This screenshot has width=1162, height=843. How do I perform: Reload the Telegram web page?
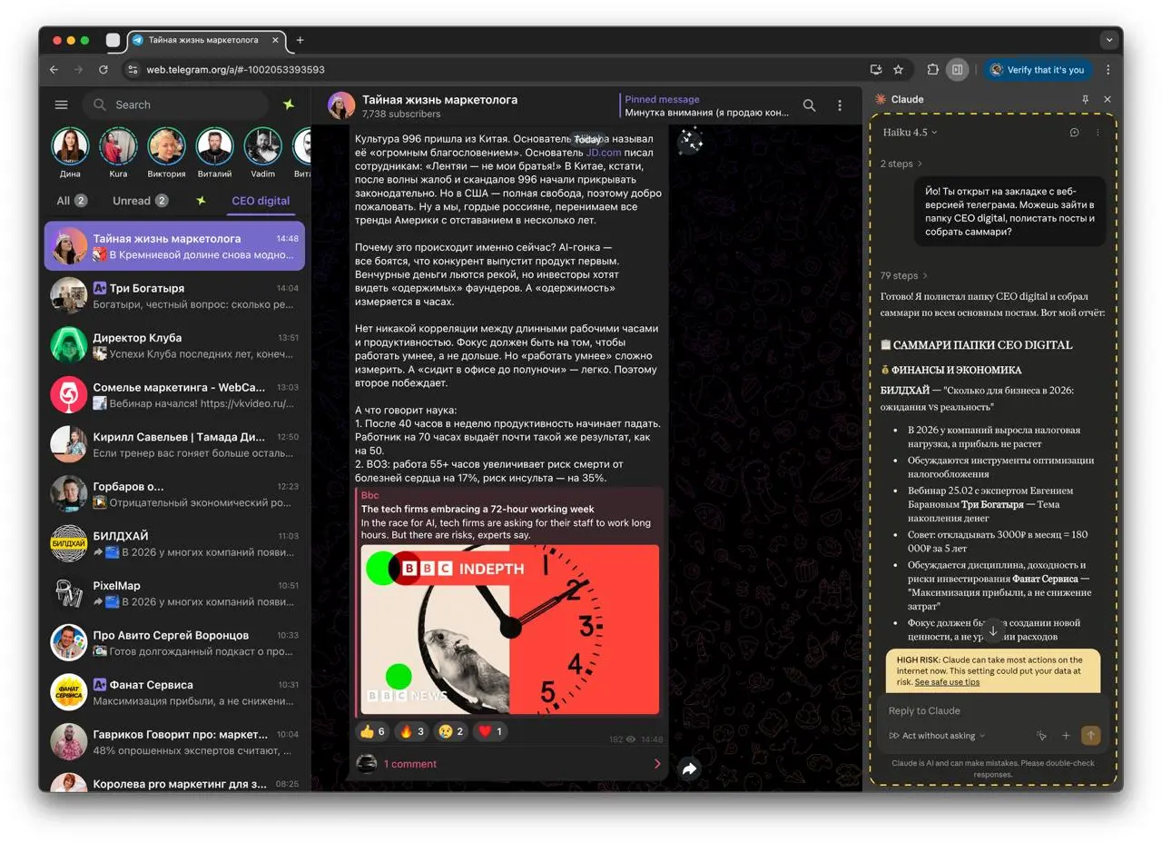pos(103,69)
